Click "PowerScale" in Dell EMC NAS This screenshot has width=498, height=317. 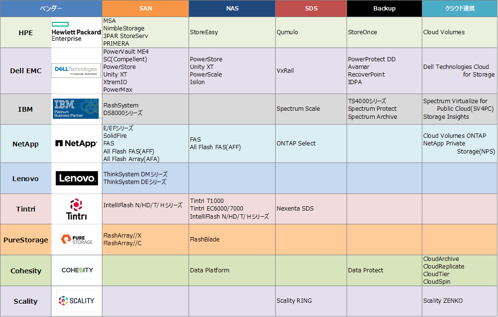coord(206,75)
